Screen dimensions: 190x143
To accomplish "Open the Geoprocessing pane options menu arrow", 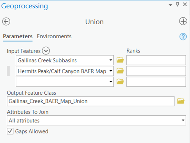I will click(x=170, y=5).
